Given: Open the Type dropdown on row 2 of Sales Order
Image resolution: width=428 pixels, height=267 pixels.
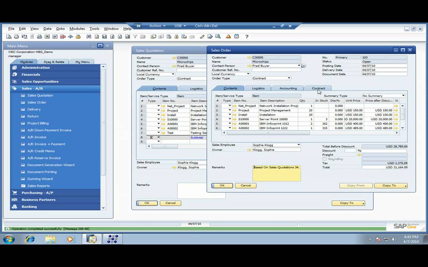Looking at the screenshot, I should [x=230, y=110].
